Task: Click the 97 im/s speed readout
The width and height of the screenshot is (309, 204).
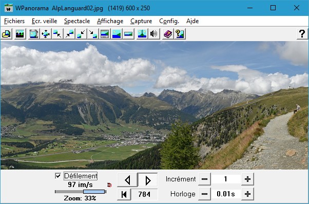Action: coord(80,185)
